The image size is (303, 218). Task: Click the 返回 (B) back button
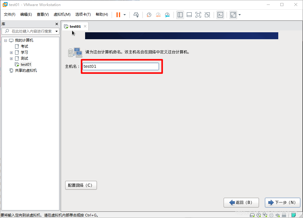coord(241,203)
